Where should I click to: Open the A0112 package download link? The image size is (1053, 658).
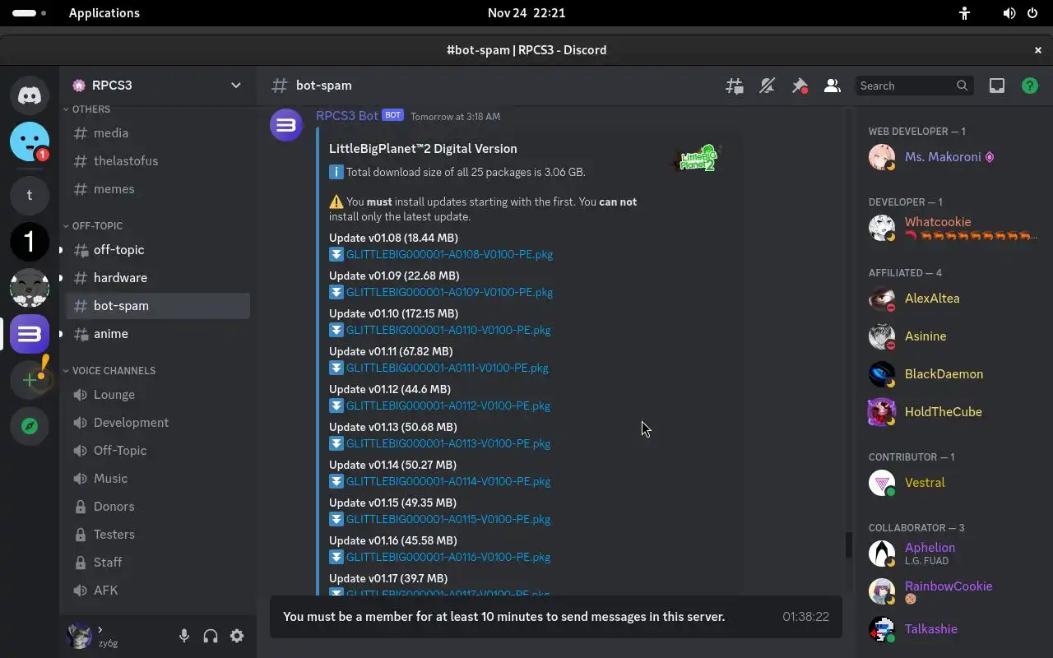tap(448, 405)
